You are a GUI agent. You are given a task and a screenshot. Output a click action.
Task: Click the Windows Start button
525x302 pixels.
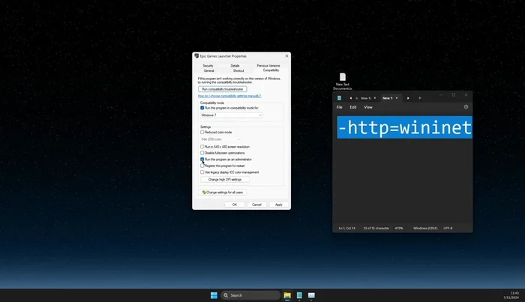[214, 295]
